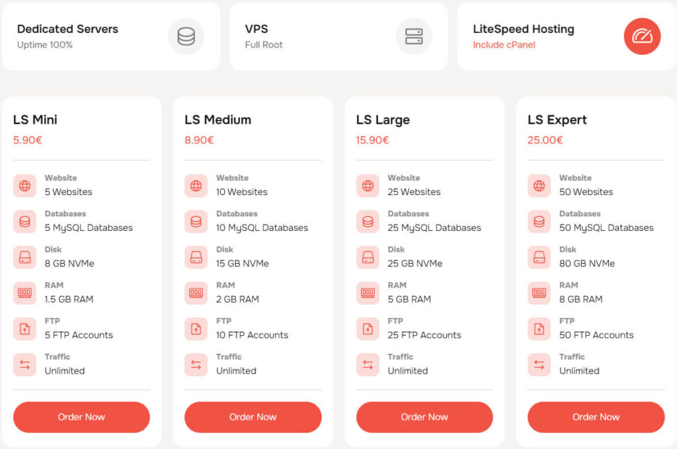Viewport: 677px width, 449px height.
Task: Select the Dedicated Servers card
Action: (111, 36)
